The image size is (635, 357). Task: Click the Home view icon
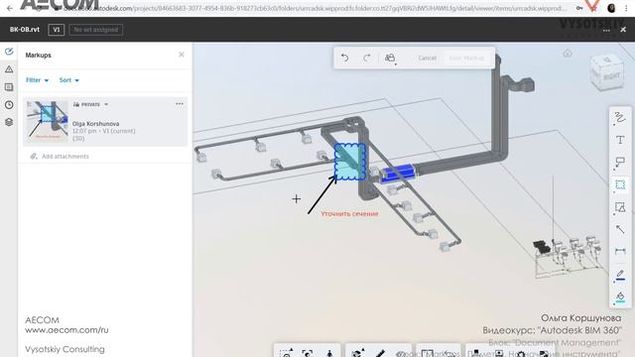tap(568, 53)
